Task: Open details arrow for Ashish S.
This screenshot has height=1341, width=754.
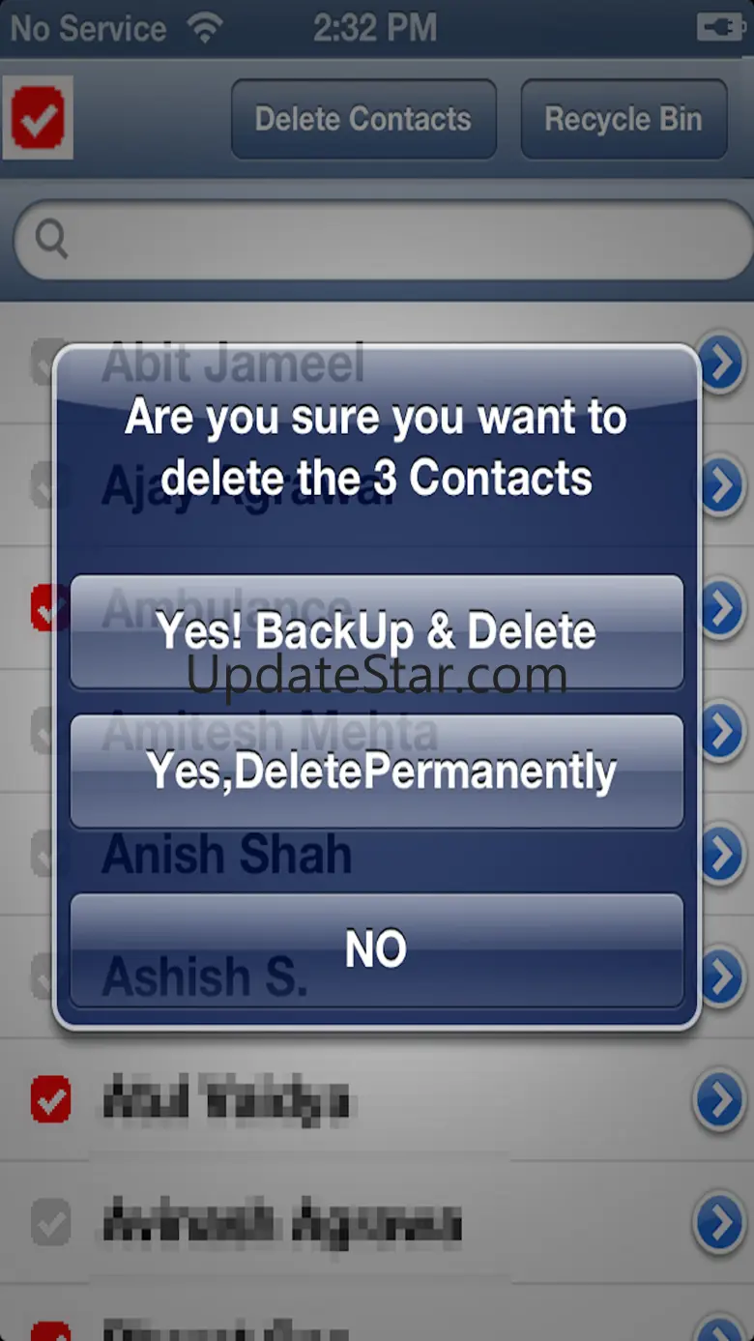Action: click(x=721, y=977)
